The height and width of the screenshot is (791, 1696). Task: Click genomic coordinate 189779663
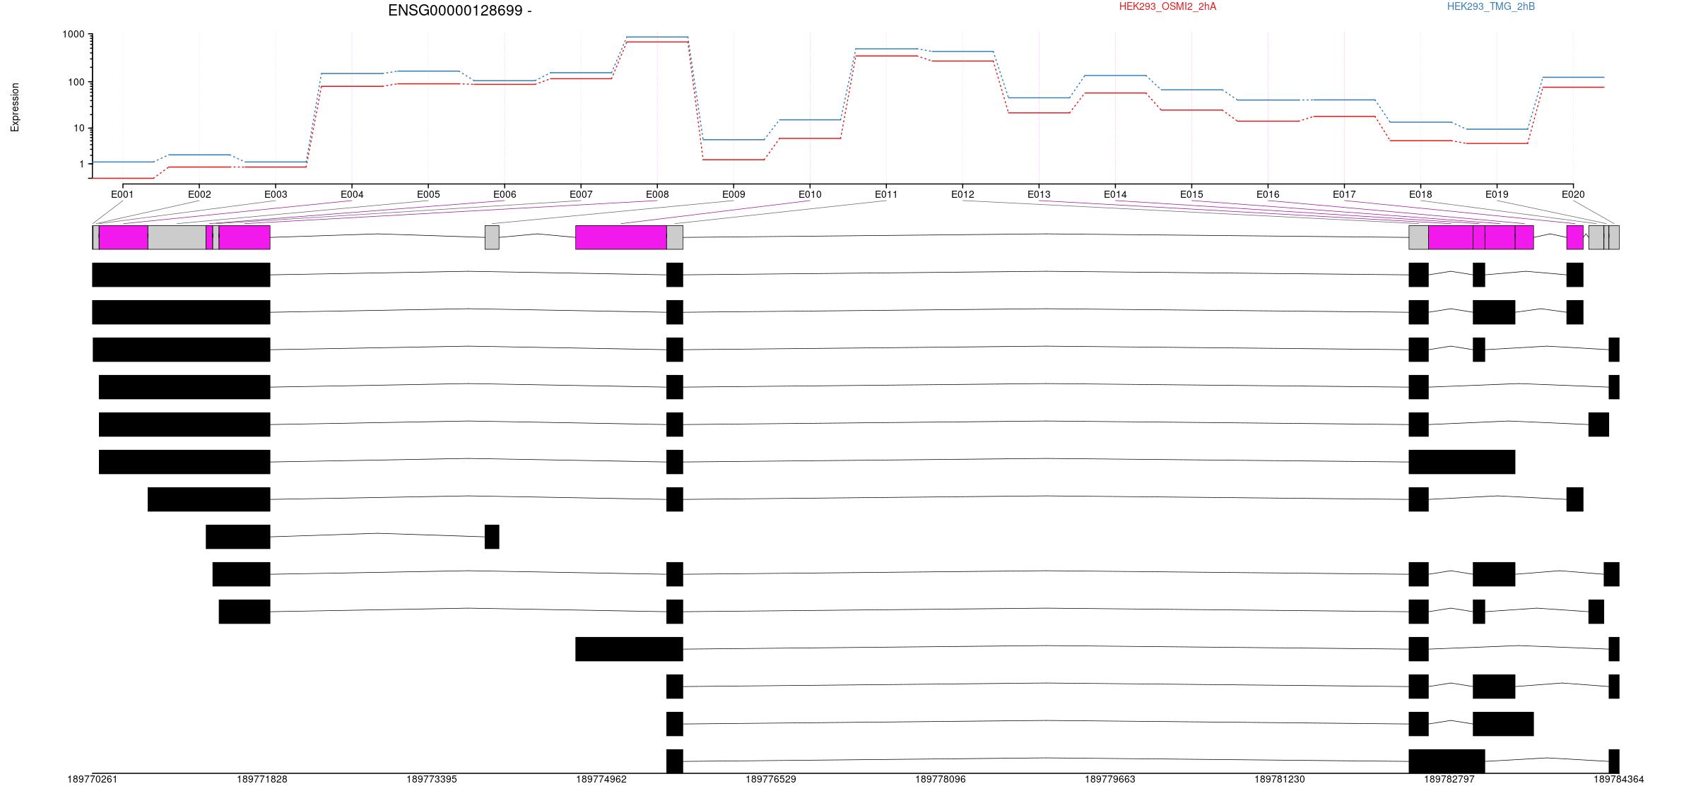point(1110,780)
